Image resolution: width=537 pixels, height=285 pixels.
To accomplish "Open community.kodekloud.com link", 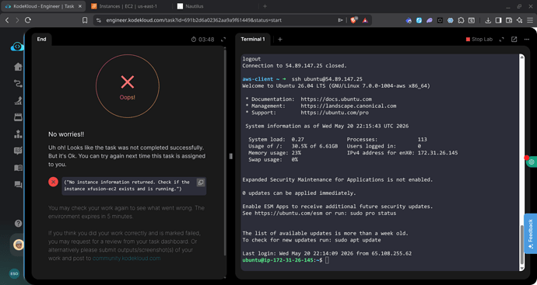I will tap(126, 259).
